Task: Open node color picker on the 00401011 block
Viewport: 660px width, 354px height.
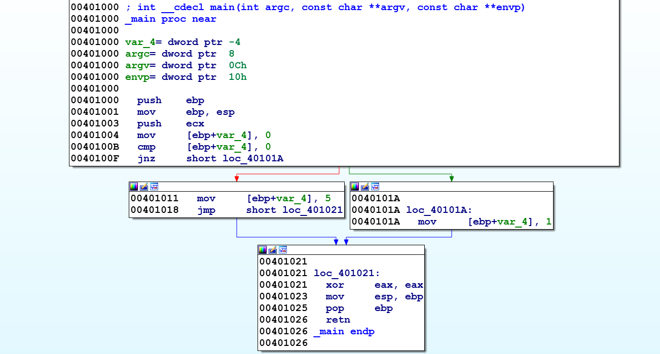Action: (x=134, y=186)
